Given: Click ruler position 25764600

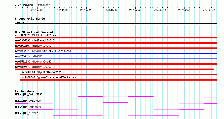Looking at the screenshot, I should (37, 10).
